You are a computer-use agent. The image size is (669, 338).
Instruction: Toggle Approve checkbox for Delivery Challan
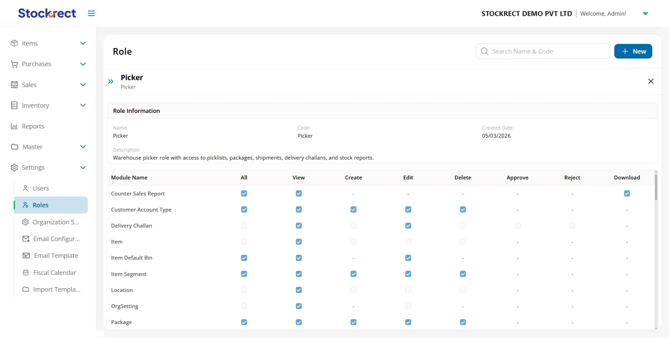(x=518, y=225)
